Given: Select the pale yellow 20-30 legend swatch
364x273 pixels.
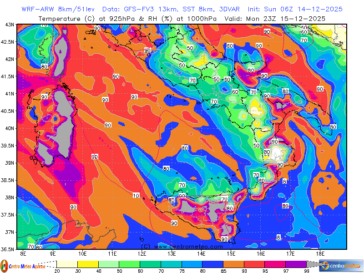Looking at the screenshot, I should click(67, 264).
